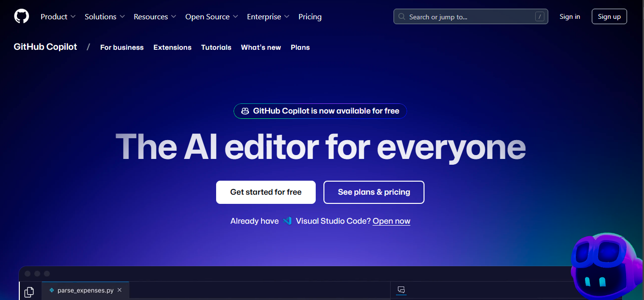Image resolution: width=644 pixels, height=300 pixels.
Task: Choose Get started for free
Action: click(x=266, y=192)
